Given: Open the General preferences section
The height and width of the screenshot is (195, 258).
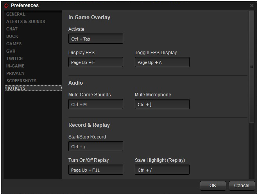Looking at the screenshot, I should click(x=16, y=14).
